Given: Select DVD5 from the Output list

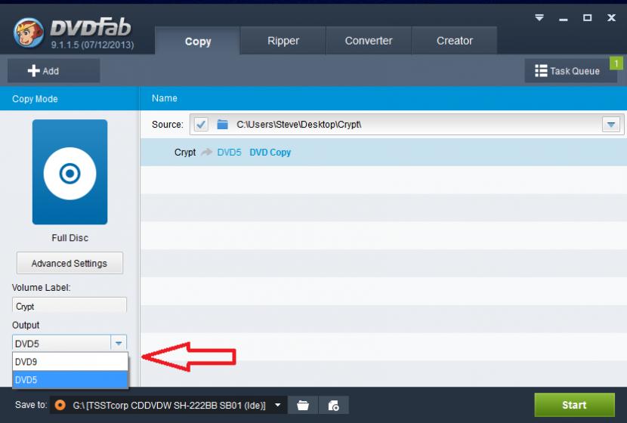Looking at the screenshot, I should [x=70, y=380].
